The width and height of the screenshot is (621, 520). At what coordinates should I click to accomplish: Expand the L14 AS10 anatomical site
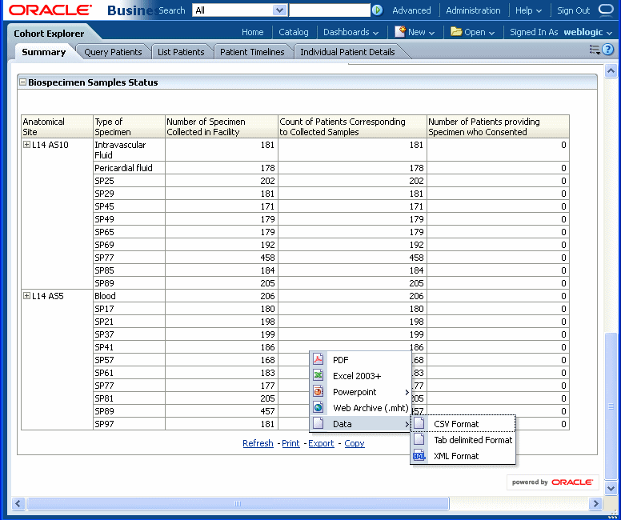pyautogui.click(x=27, y=145)
